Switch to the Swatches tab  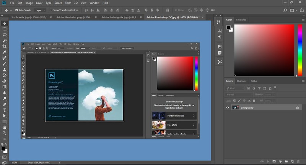pyautogui.click(x=241, y=20)
